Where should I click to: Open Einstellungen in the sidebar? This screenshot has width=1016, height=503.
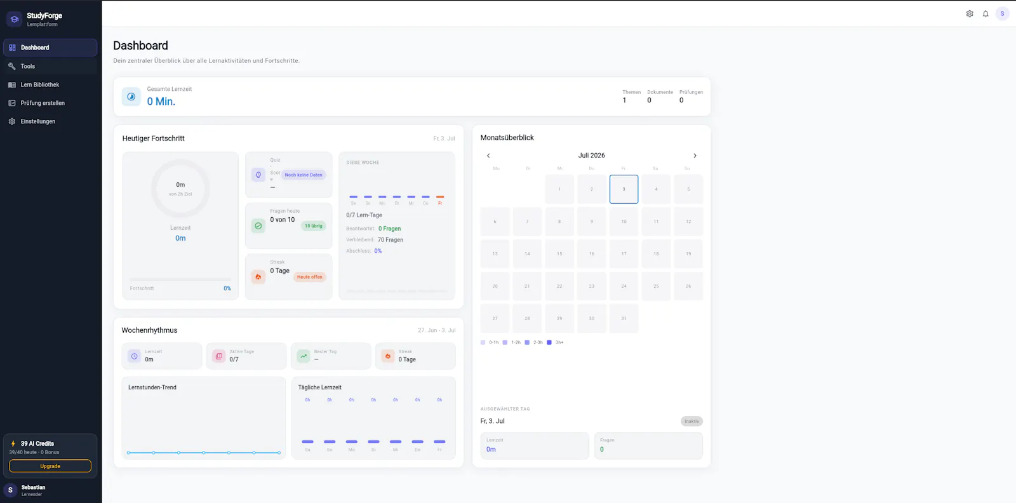coord(50,121)
